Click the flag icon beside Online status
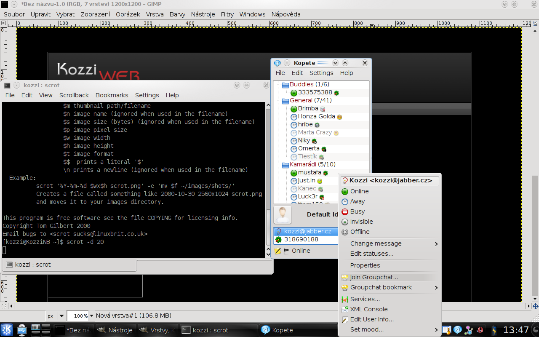539x337 pixels. click(286, 251)
